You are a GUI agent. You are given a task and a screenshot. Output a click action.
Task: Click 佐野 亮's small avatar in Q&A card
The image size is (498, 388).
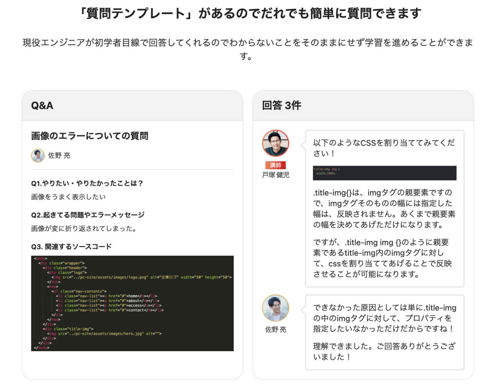coord(38,155)
